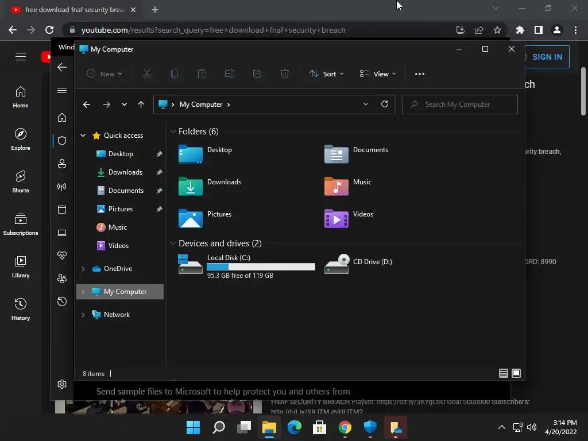Switch to details view icon in status bar
The image size is (588, 441).
point(503,373)
